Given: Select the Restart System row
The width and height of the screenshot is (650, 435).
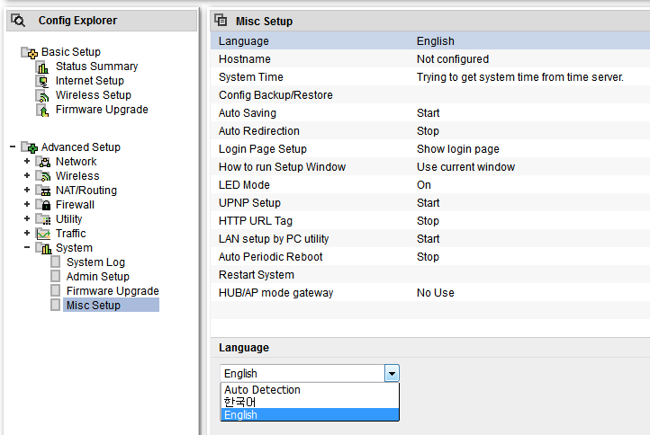Looking at the screenshot, I should click(429, 275).
